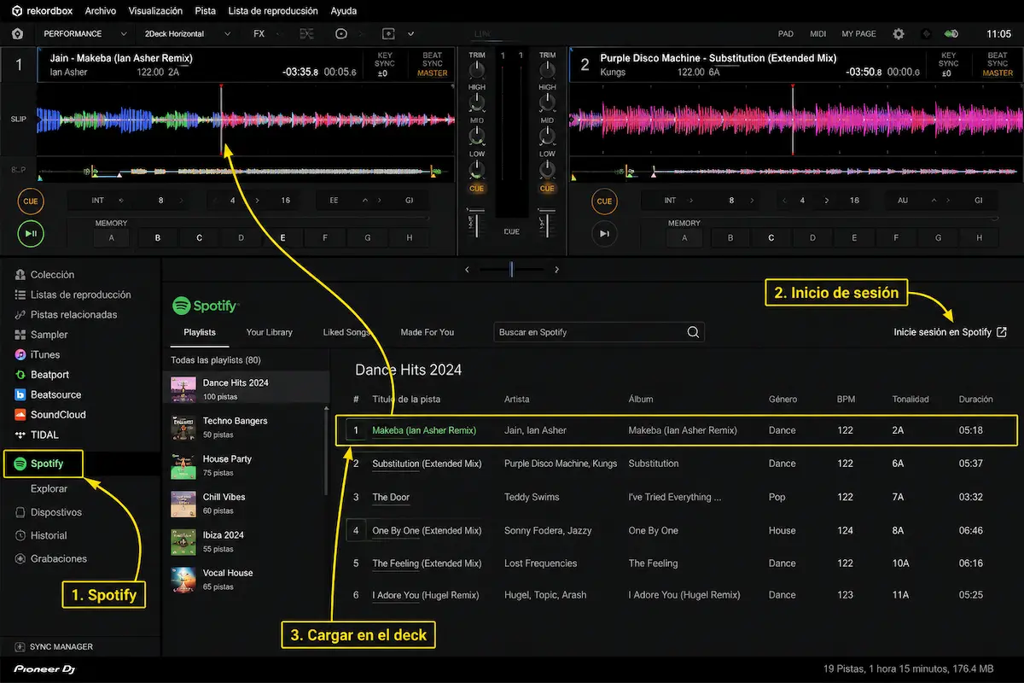
Task: Open the TIDAL streaming source
Action: click(x=37, y=435)
